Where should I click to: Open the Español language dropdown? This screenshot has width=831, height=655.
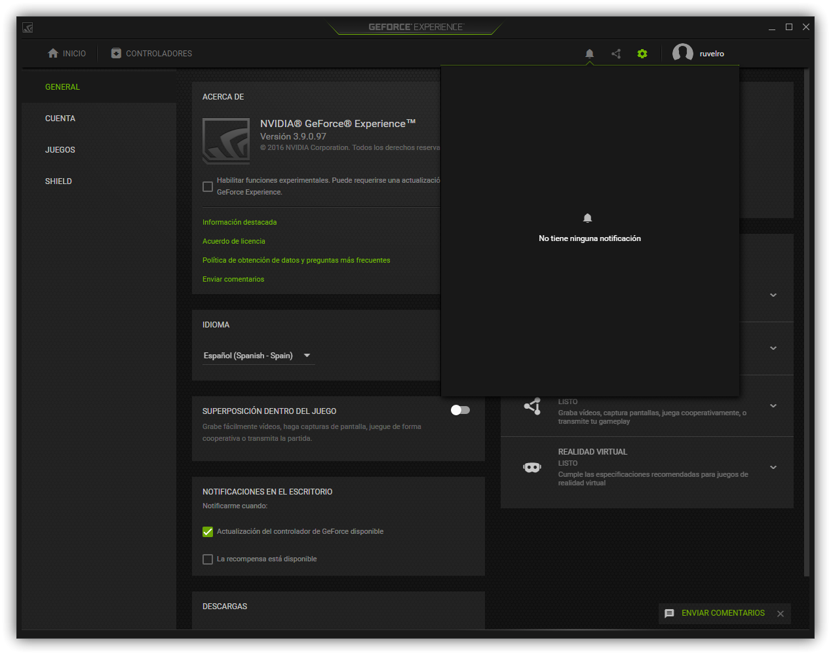click(258, 356)
